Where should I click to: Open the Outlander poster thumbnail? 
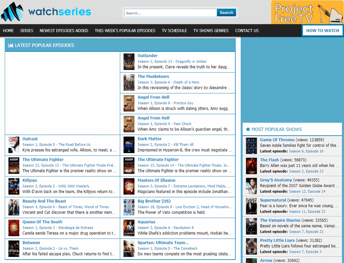tap(129, 62)
